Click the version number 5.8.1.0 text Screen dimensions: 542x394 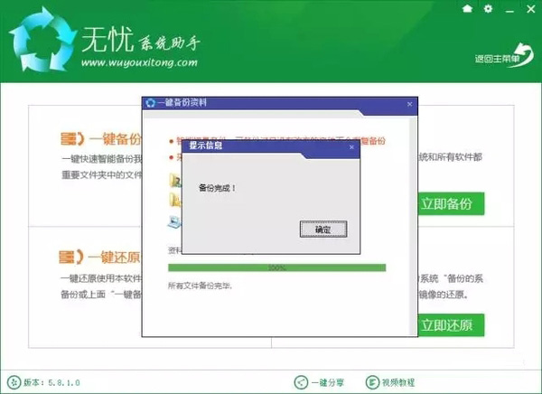(x=64, y=382)
